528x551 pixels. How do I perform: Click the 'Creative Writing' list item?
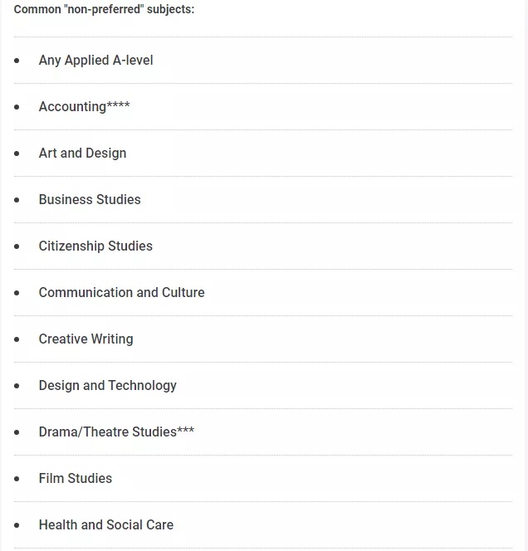[x=86, y=339]
